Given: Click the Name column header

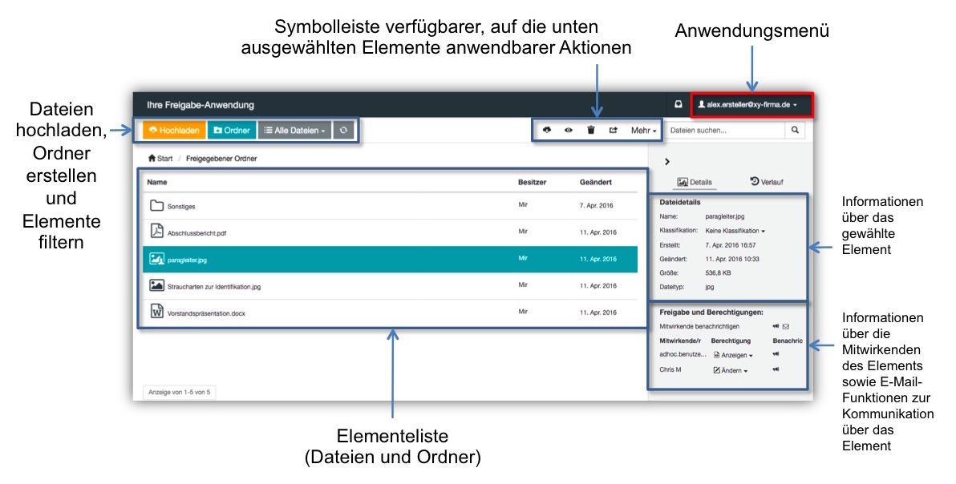Looking at the screenshot, I should point(156,182).
